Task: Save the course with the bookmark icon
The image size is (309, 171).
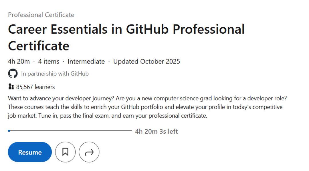Action: pyautogui.click(x=65, y=152)
